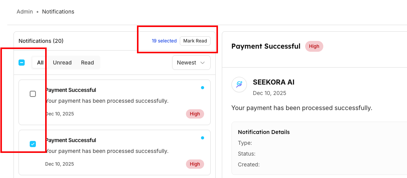Open the first Payment Successful notification title
The height and width of the screenshot is (178, 407).
[x=71, y=90]
